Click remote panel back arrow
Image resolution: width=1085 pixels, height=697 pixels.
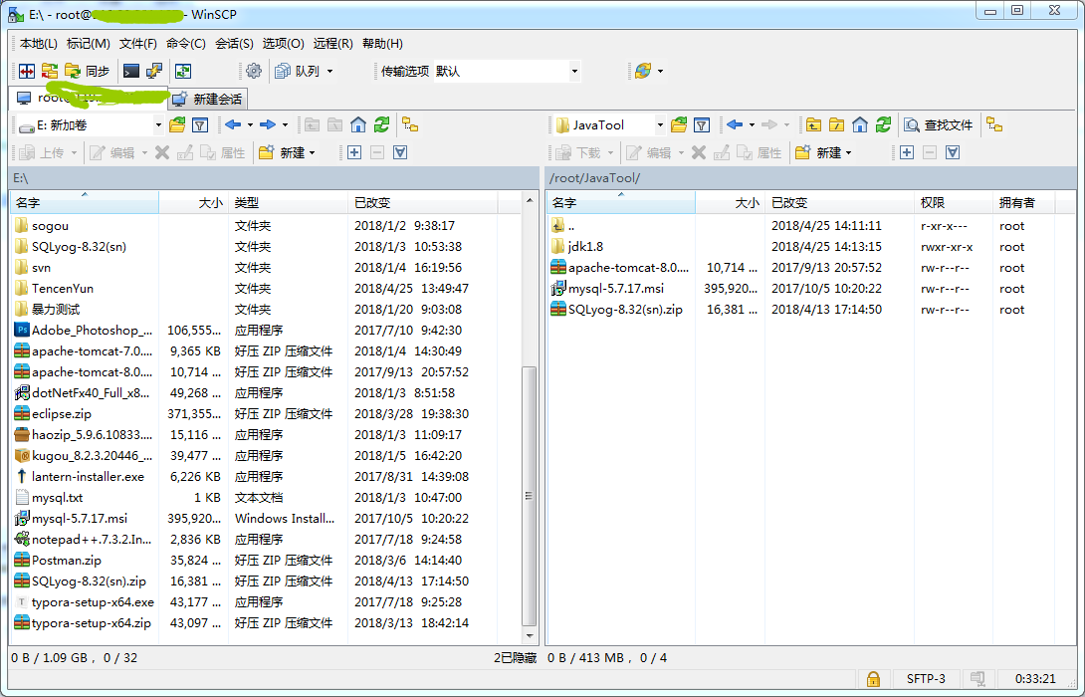pos(735,125)
